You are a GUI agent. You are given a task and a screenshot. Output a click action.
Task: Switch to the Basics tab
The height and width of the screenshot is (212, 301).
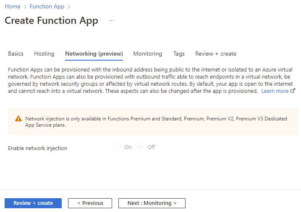(x=16, y=54)
